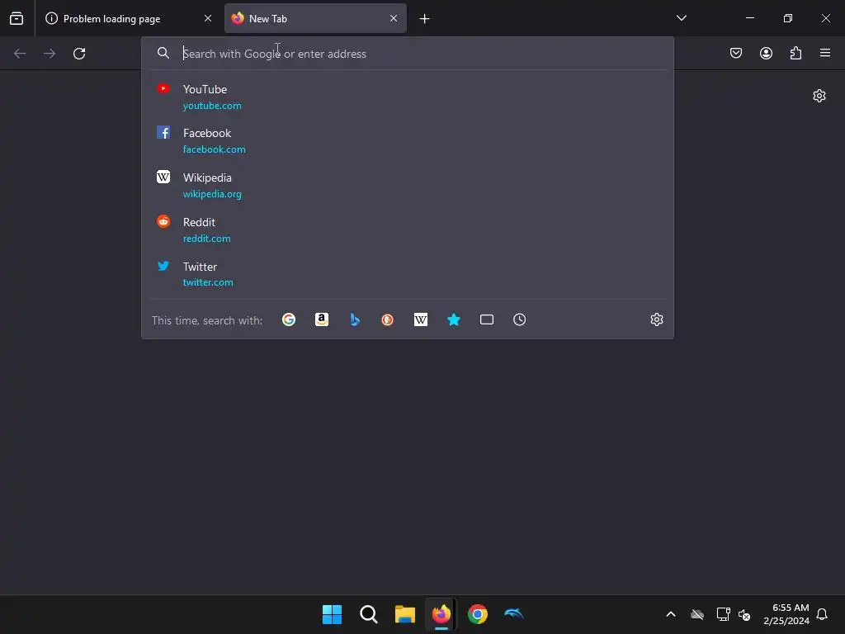This screenshot has height=634, width=845.
Task: Choose the YouTube suggestion
Action: 408,97
